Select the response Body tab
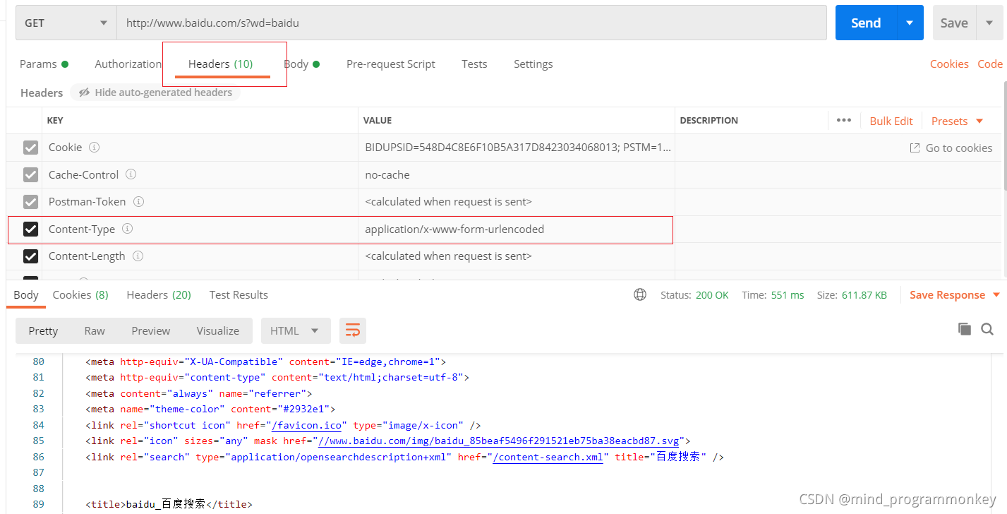This screenshot has height=514, width=1007. [x=26, y=295]
